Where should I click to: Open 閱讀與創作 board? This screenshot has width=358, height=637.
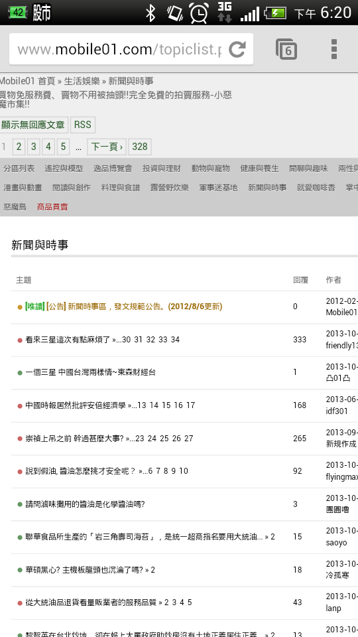(72, 188)
